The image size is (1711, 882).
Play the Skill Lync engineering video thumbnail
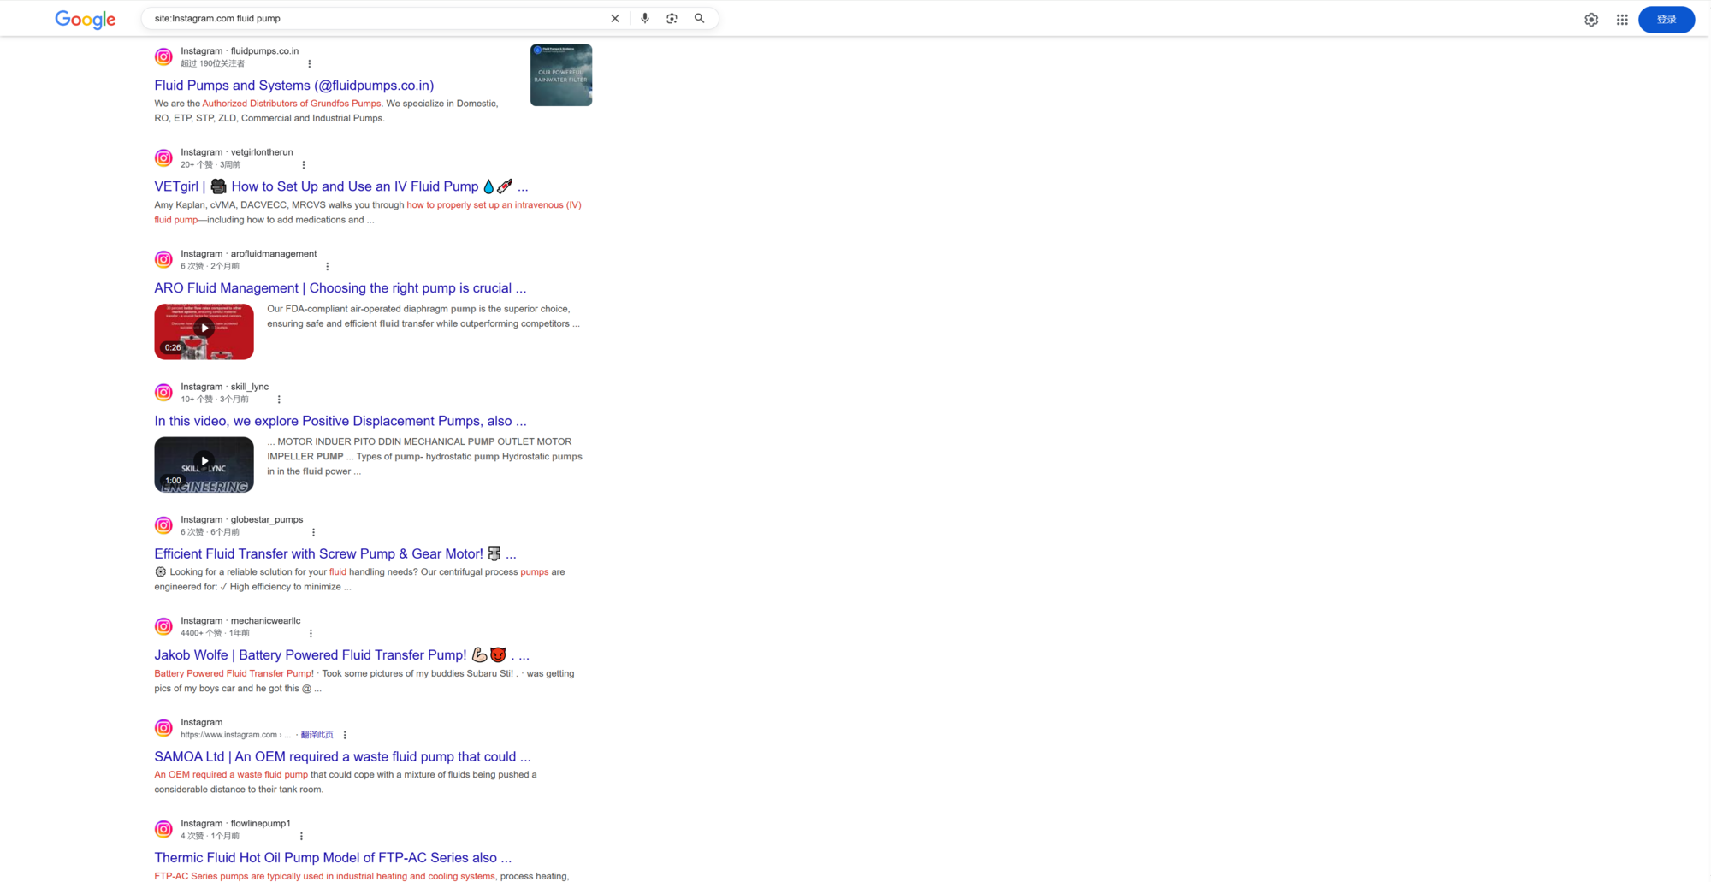tap(204, 465)
